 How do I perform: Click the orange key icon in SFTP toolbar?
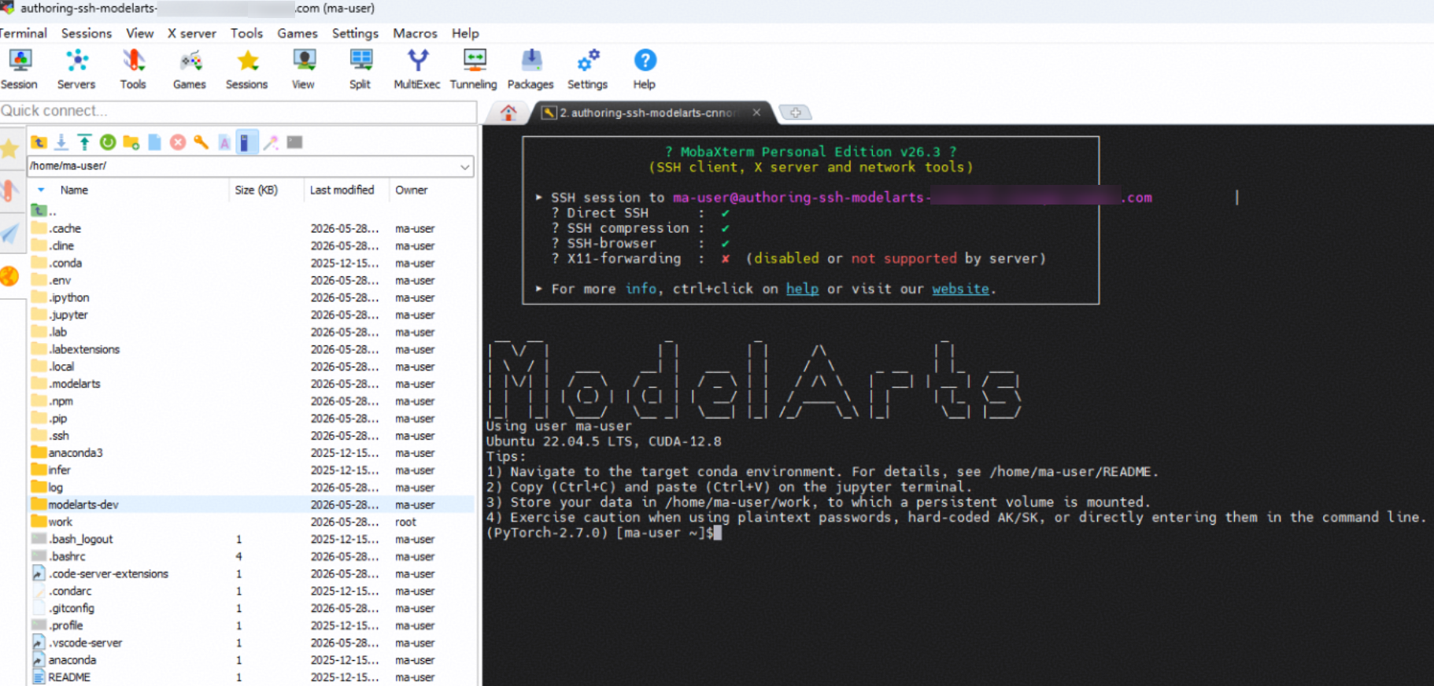coord(201,142)
